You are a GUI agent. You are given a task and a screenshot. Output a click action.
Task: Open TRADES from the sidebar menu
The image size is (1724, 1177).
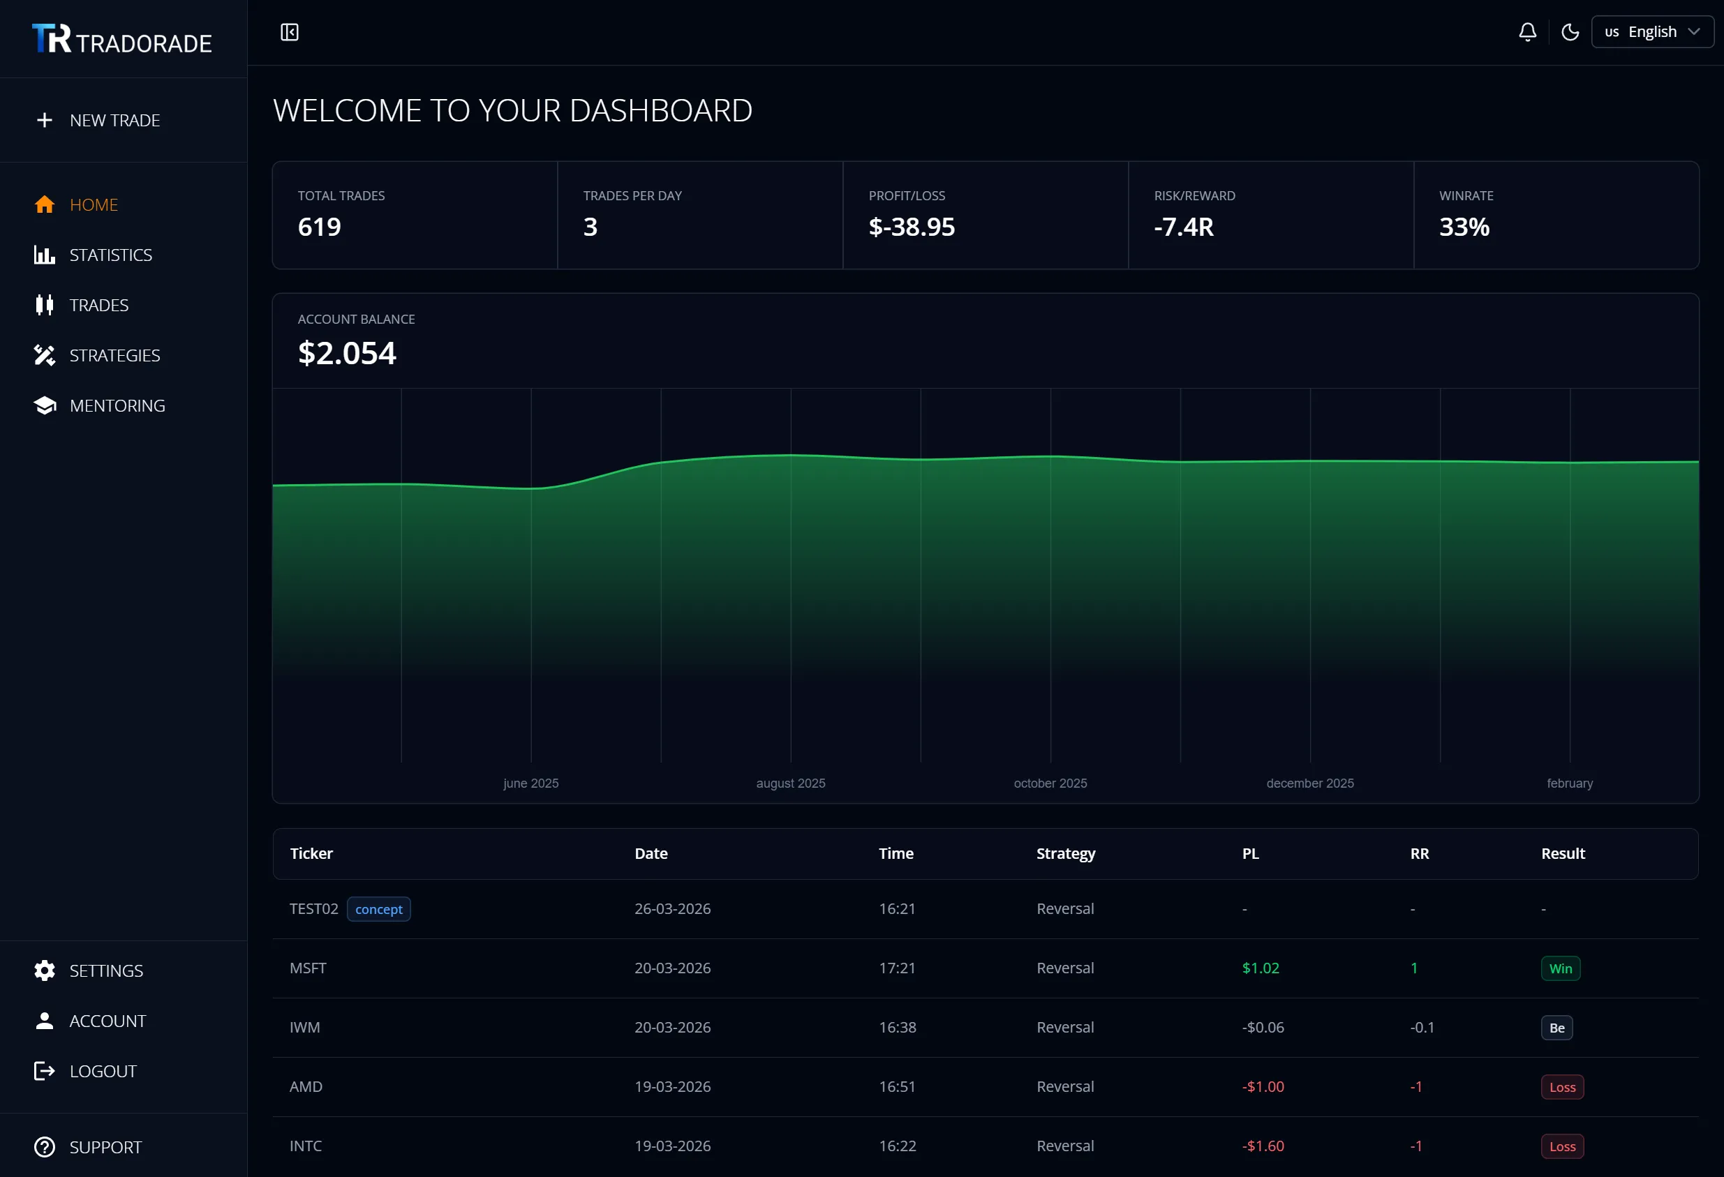pyautogui.click(x=98, y=305)
